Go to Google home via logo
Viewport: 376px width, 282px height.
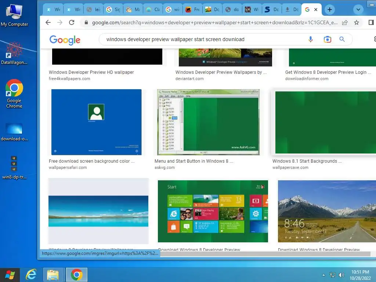click(x=65, y=40)
